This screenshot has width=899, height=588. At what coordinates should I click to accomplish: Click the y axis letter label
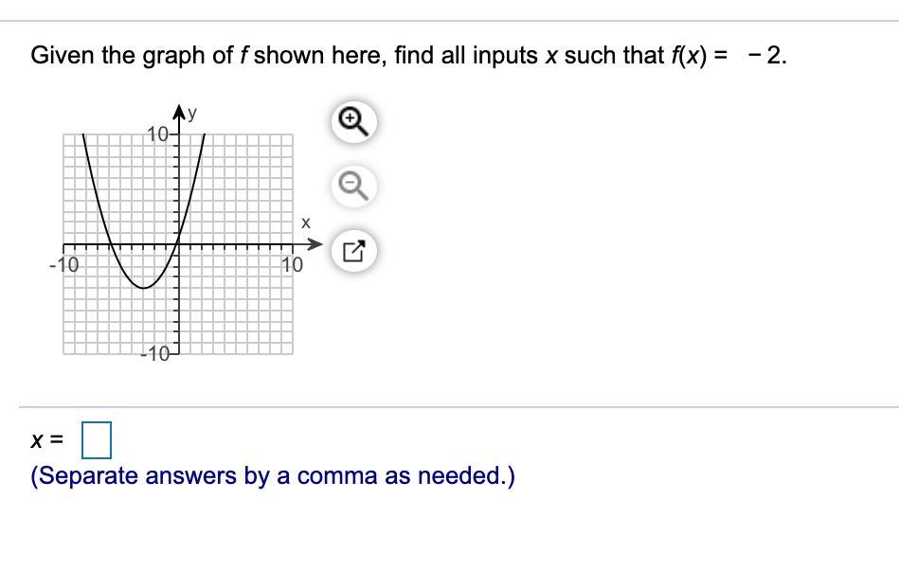pos(192,114)
